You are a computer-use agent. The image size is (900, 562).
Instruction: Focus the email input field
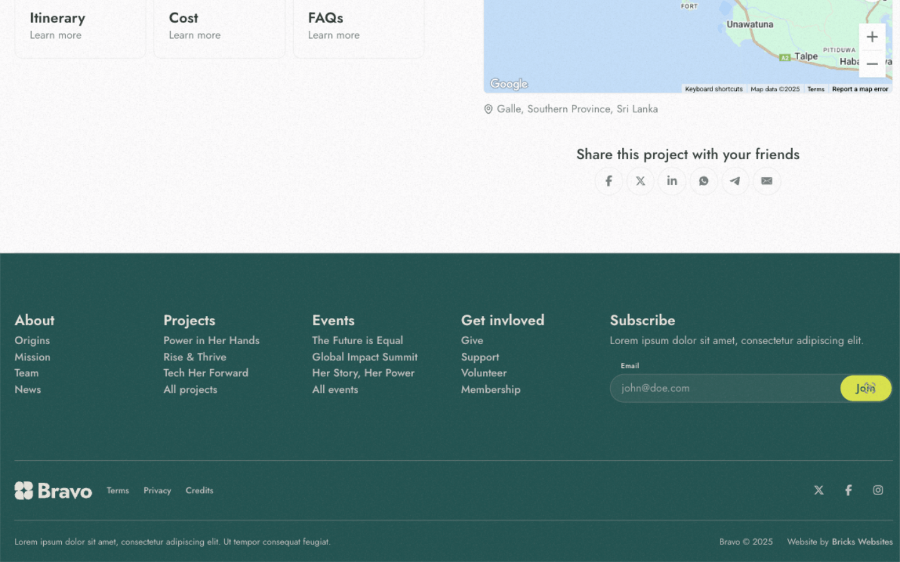pyautogui.click(x=725, y=388)
